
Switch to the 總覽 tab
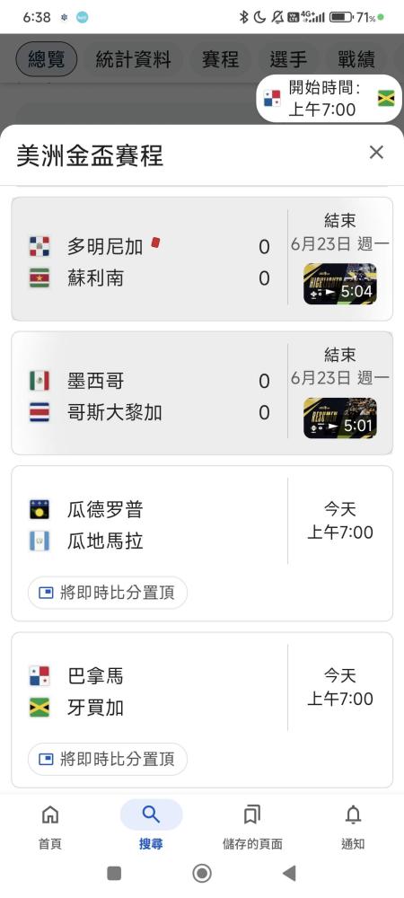(x=47, y=59)
